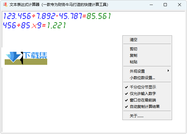This screenshot has width=187, height=134.
Task: Click 复制 in the context menu
Action: click(x=134, y=55)
